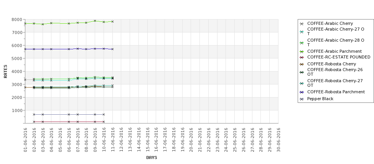Click the 7000 value on the rates axis
This screenshot has height=164, width=374.
[x=17, y=32]
